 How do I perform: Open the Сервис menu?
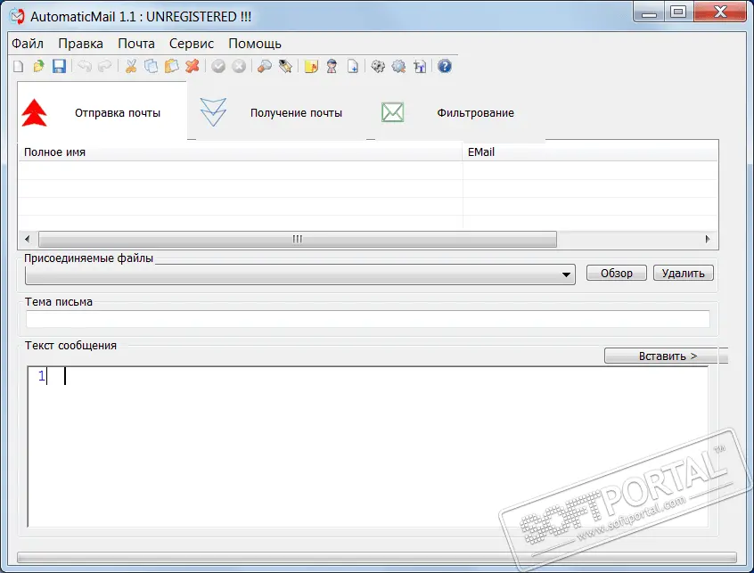click(192, 43)
